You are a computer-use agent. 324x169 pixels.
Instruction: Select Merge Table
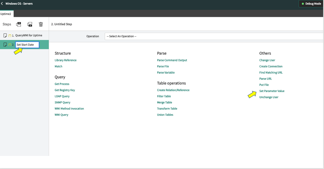pyautogui.click(x=165, y=102)
